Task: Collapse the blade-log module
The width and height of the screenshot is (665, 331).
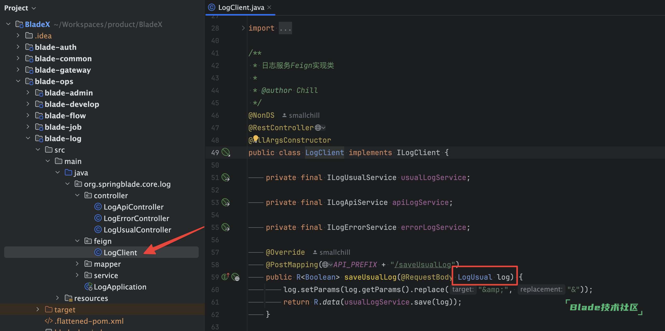Action: [28, 138]
